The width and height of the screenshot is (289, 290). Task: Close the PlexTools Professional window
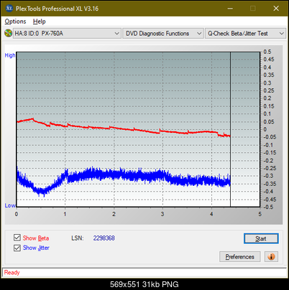tap(276, 9)
